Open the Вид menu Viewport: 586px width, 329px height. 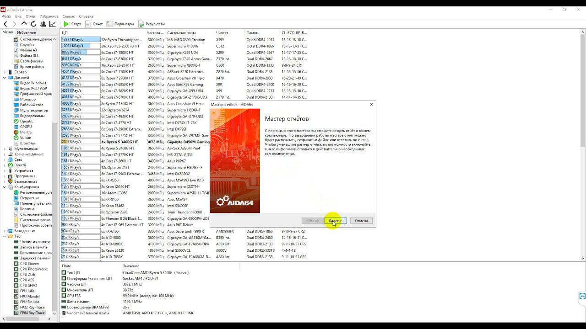(18, 16)
